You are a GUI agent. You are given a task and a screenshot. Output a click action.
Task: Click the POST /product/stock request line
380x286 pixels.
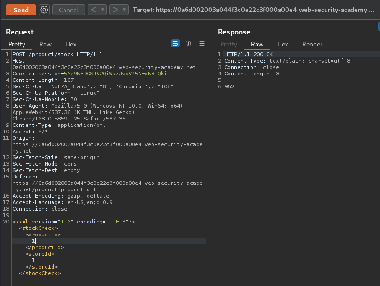[58, 54]
